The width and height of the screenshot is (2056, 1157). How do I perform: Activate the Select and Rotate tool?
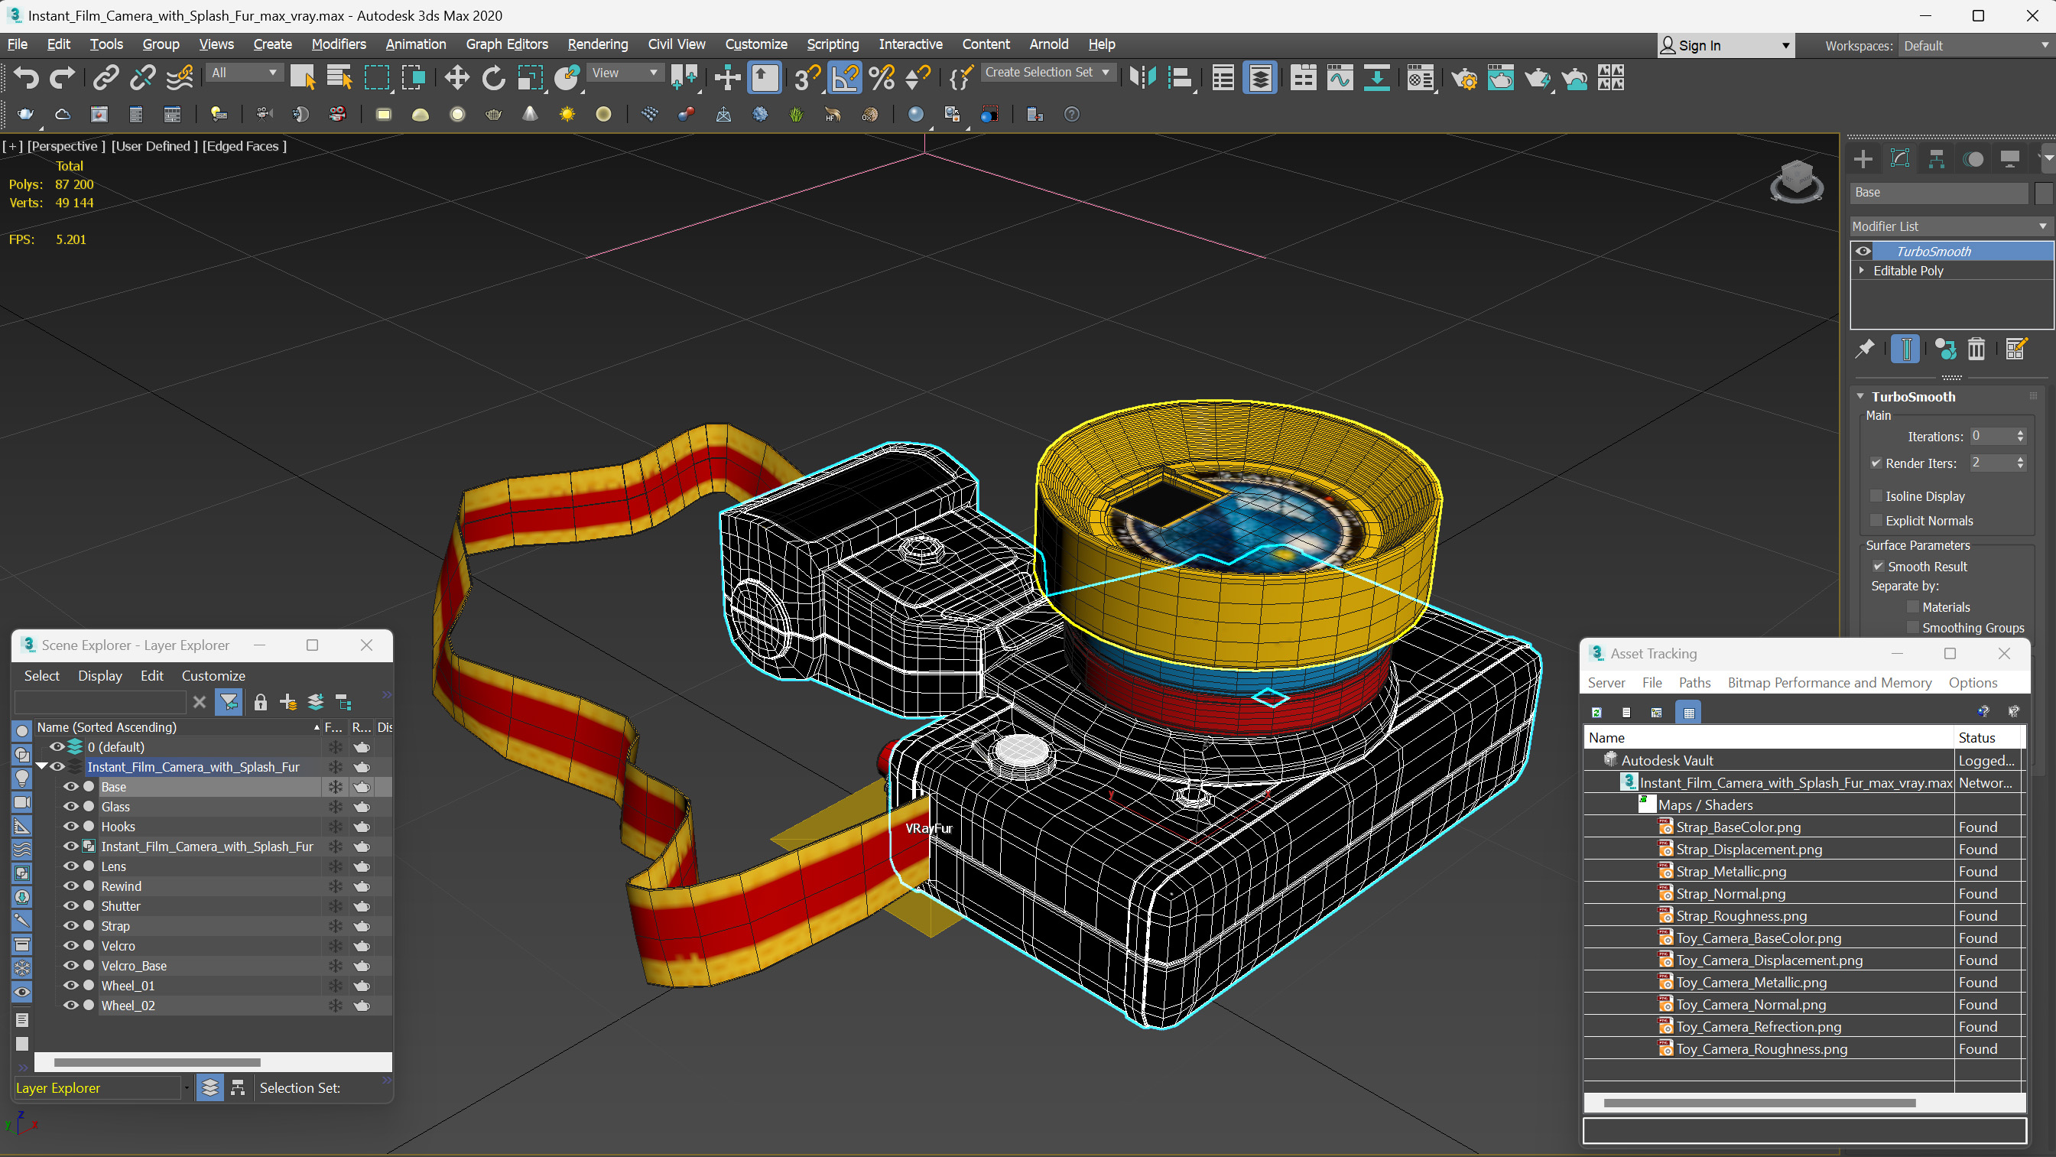point(493,77)
